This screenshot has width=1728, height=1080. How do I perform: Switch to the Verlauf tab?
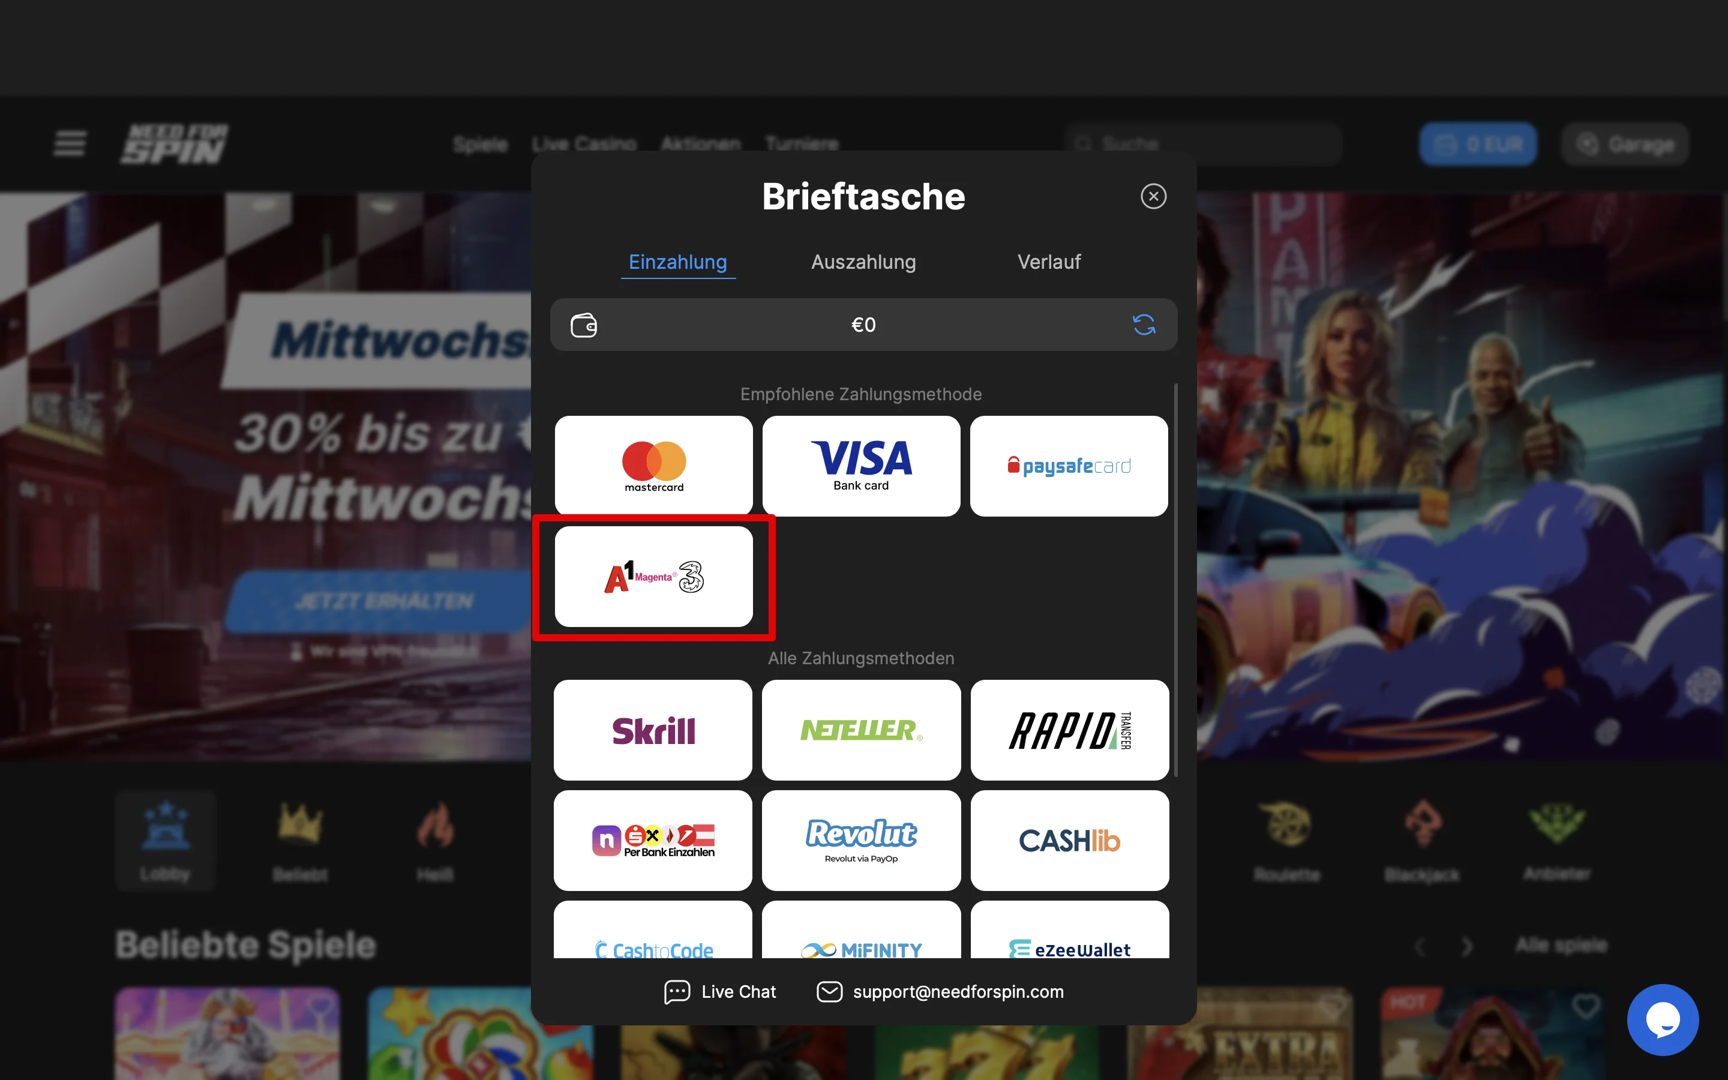coord(1049,261)
